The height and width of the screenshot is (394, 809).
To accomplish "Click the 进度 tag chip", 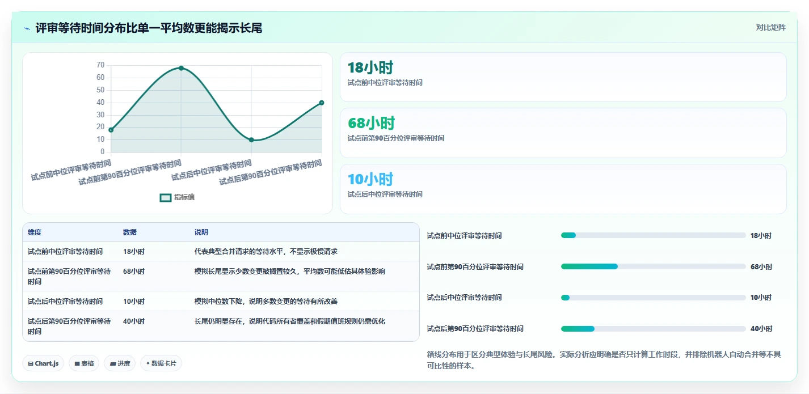I will 120,363.
